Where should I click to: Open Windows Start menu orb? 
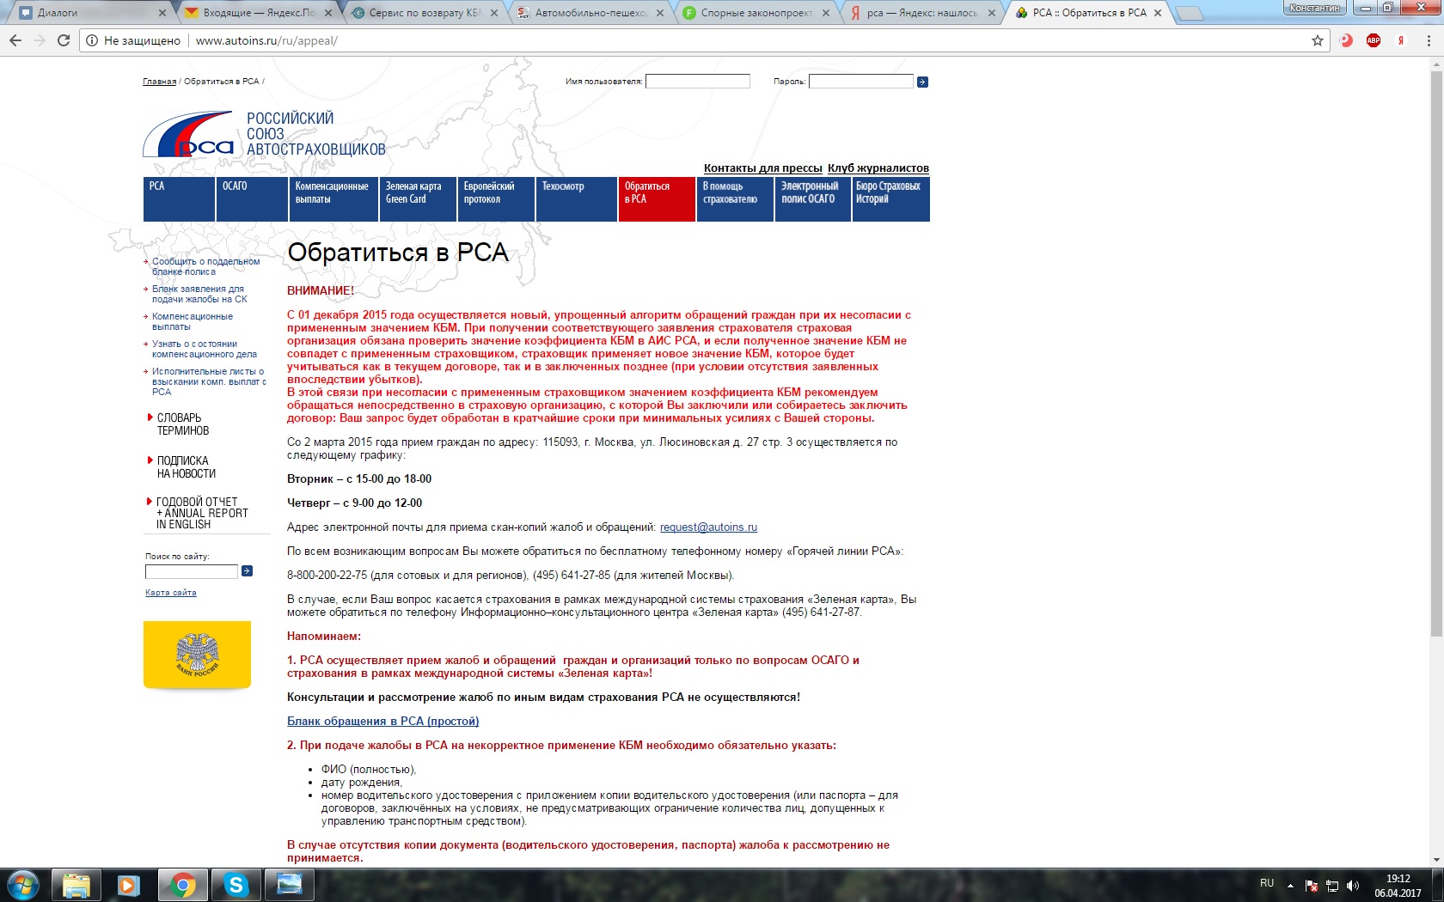coord(23,885)
